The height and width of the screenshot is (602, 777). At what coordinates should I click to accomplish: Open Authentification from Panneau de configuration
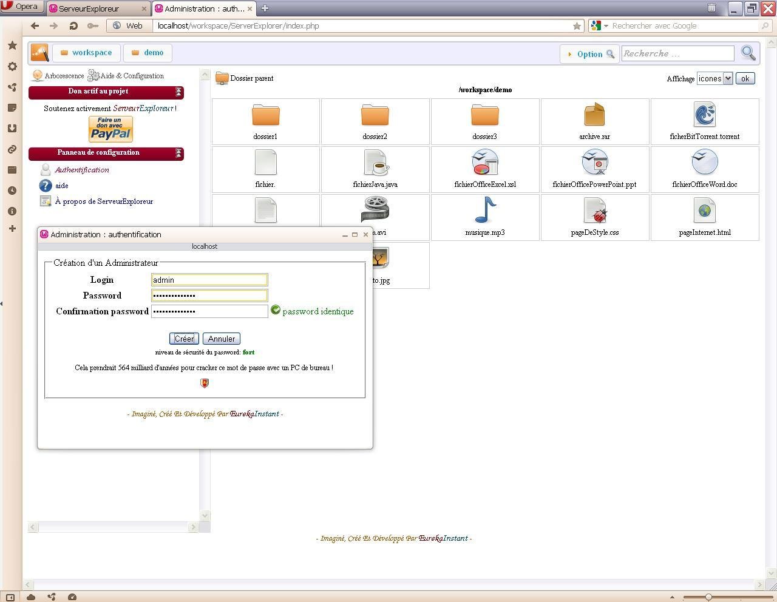pyautogui.click(x=81, y=170)
